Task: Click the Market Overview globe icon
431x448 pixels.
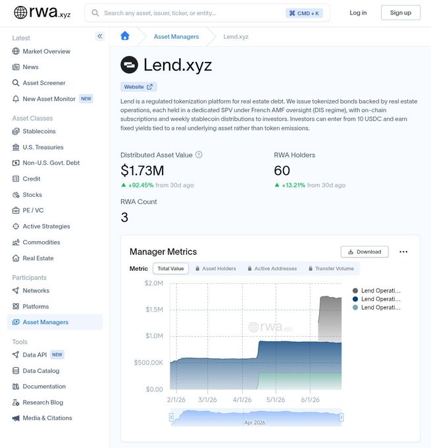Action: [16, 51]
